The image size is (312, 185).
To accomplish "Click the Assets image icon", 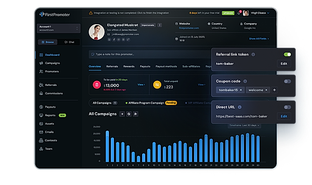I will (41, 124).
